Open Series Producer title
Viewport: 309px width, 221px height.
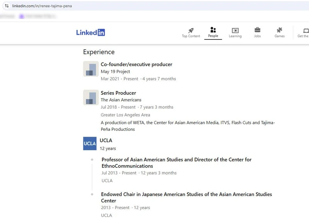118,93
